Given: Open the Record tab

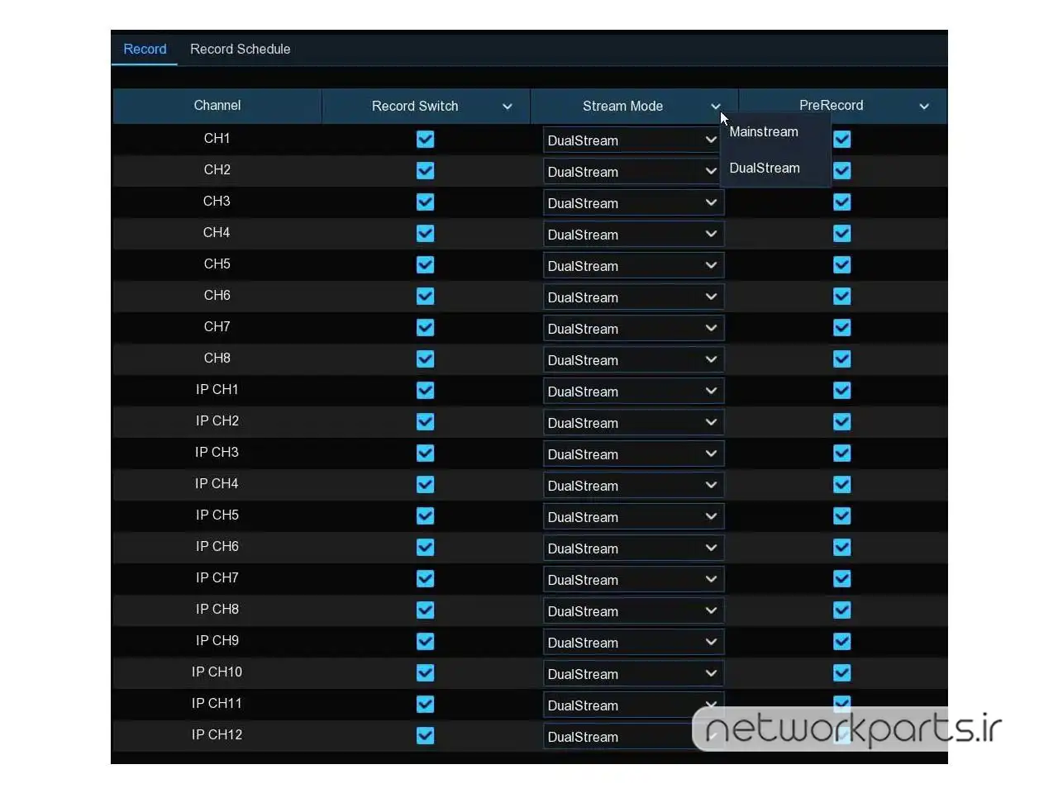Looking at the screenshot, I should (145, 50).
